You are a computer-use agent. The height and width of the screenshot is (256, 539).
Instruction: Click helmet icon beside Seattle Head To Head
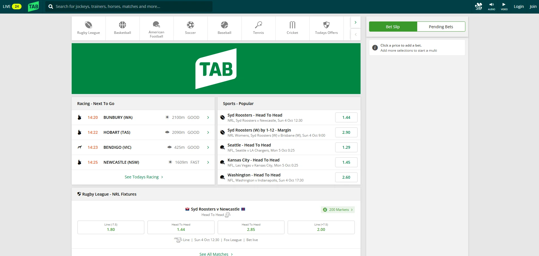223,147
